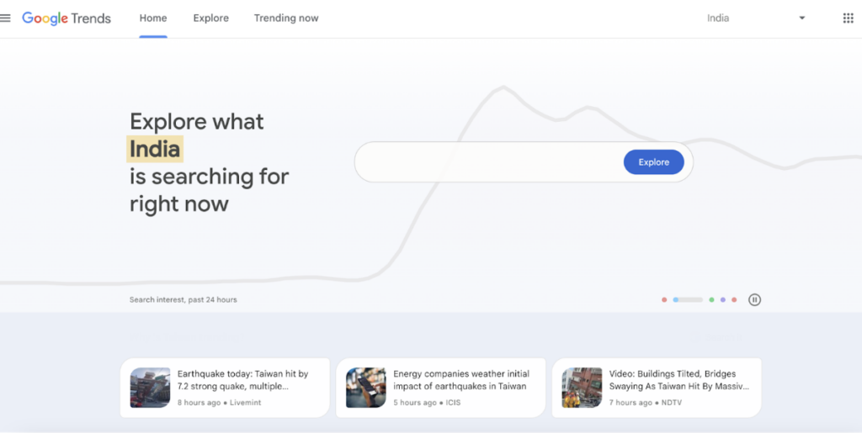Click the active carousel progress bar

(688, 299)
